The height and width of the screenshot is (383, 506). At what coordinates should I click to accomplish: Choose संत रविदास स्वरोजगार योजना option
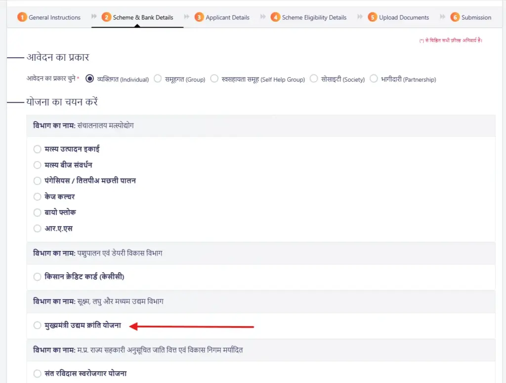38,374
